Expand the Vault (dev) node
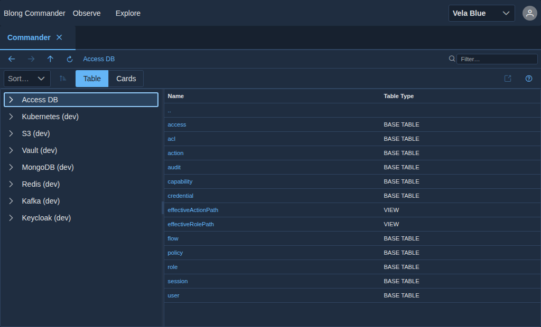The height and width of the screenshot is (327, 541). point(11,150)
